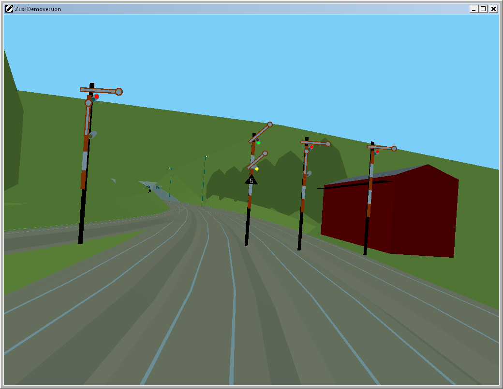Viewport: 503px width, 389px height.
Task: Click the red lamp on the semaphore nearest the shed
Action: [x=378, y=152]
